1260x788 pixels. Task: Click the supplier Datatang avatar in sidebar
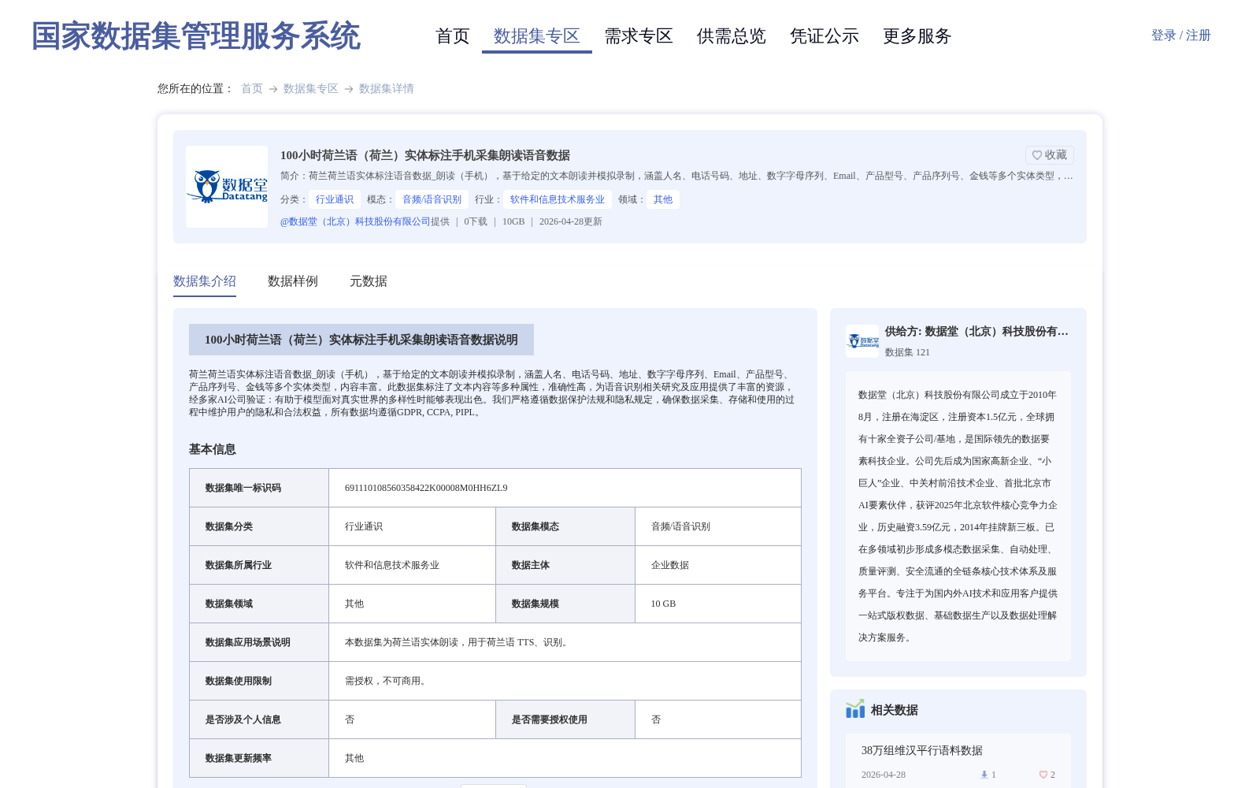(x=862, y=341)
